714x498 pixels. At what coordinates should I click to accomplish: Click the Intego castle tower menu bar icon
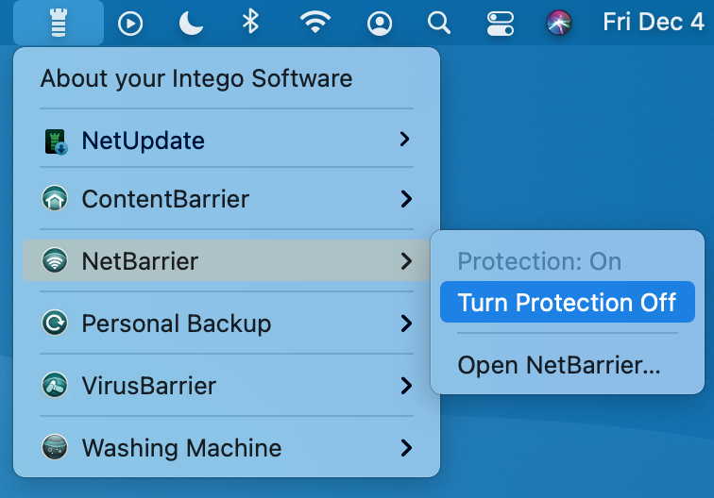(59, 23)
